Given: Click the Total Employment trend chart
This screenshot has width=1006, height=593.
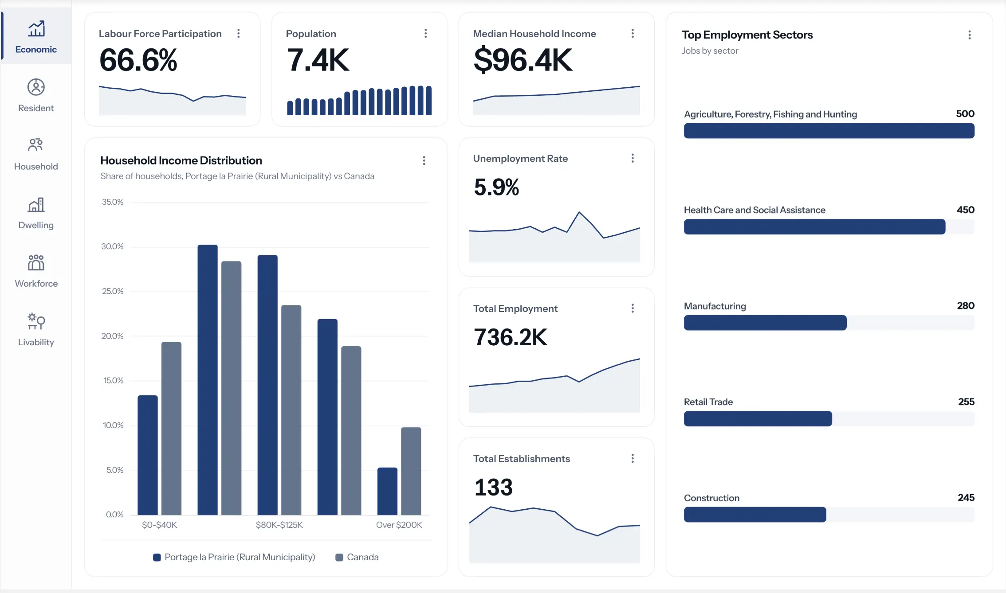Looking at the screenshot, I should tap(554, 386).
